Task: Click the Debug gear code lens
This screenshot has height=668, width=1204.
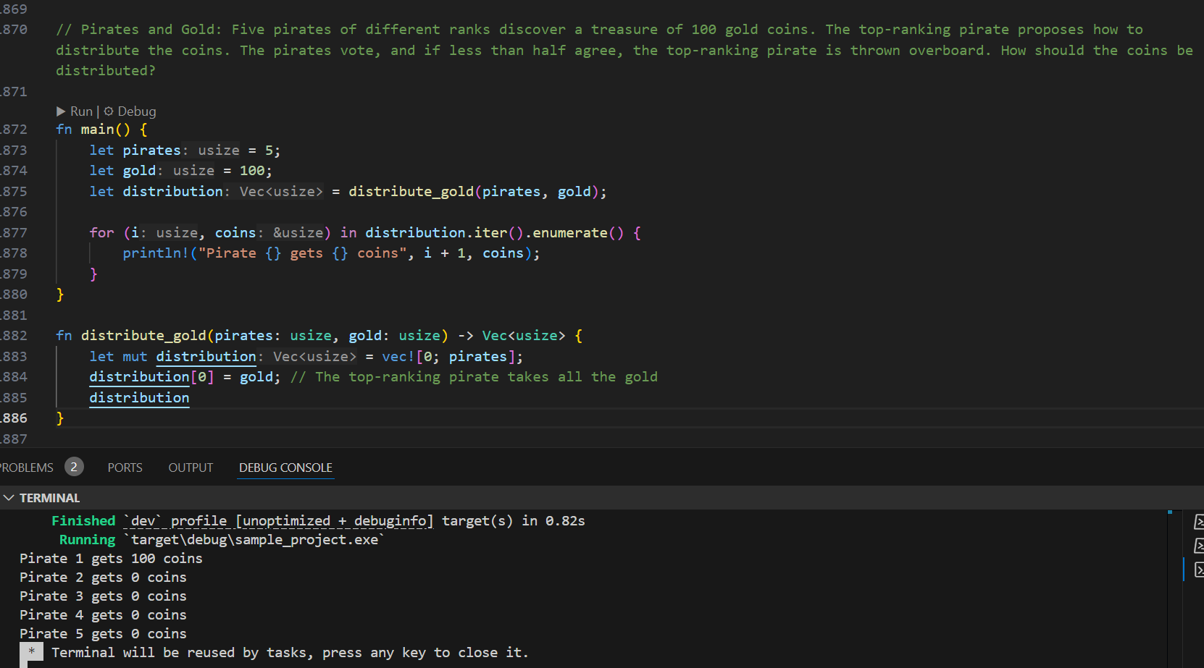Action: click(x=109, y=111)
